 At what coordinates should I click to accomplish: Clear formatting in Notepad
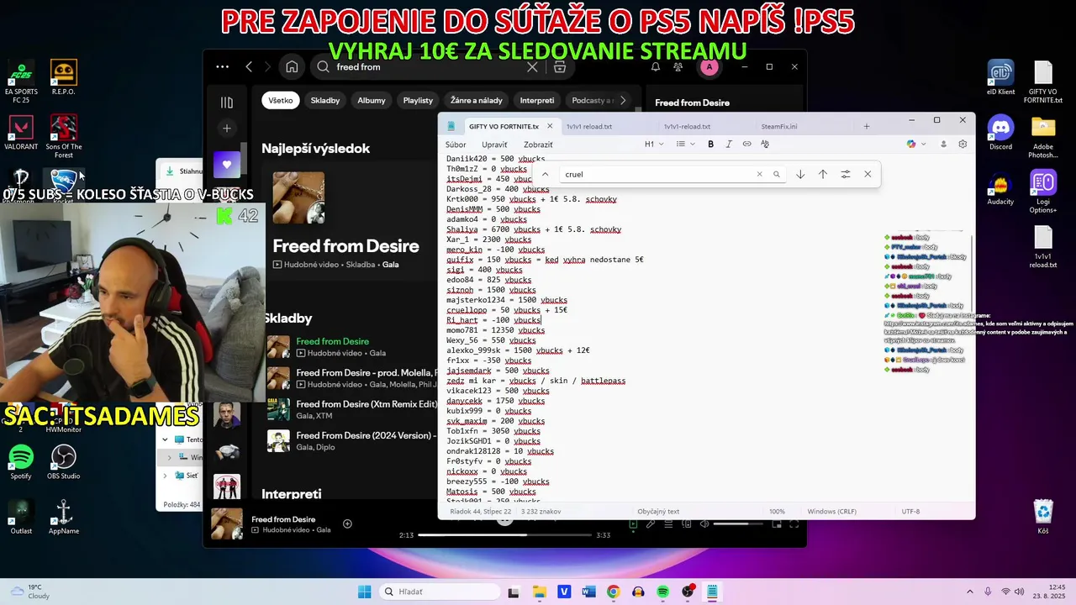click(x=765, y=145)
